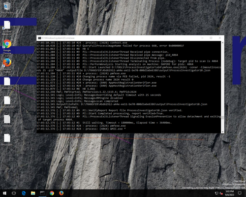This screenshot has width=246, height=197.
Task: Open the volume icon in the system tray
Action: [221, 193]
